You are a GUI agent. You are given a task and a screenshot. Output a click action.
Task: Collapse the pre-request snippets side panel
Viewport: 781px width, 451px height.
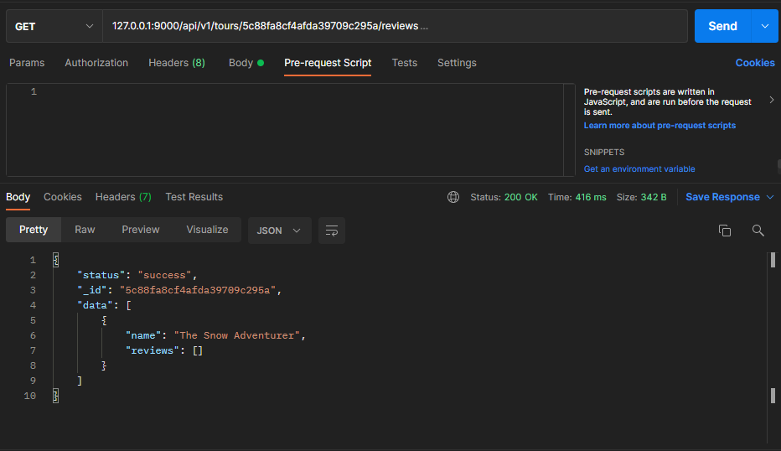tap(771, 101)
